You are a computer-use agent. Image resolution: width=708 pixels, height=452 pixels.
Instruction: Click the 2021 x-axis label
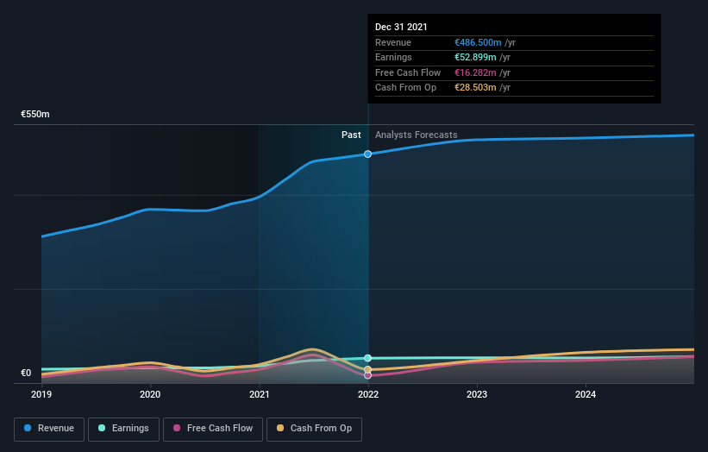point(260,395)
